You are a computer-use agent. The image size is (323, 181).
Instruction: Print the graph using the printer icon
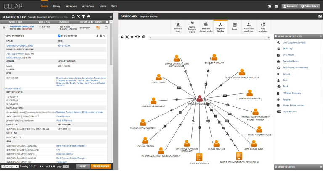click(x=143, y=37)
